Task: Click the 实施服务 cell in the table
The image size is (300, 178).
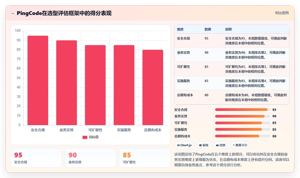Action: click(183, 81)
